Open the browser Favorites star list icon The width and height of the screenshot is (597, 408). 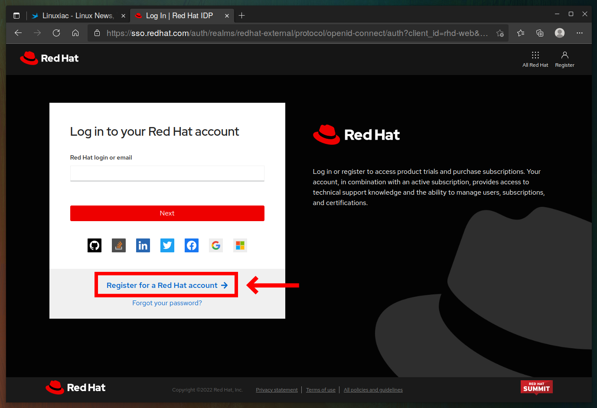pyautogui.click(x=521, y=33)
